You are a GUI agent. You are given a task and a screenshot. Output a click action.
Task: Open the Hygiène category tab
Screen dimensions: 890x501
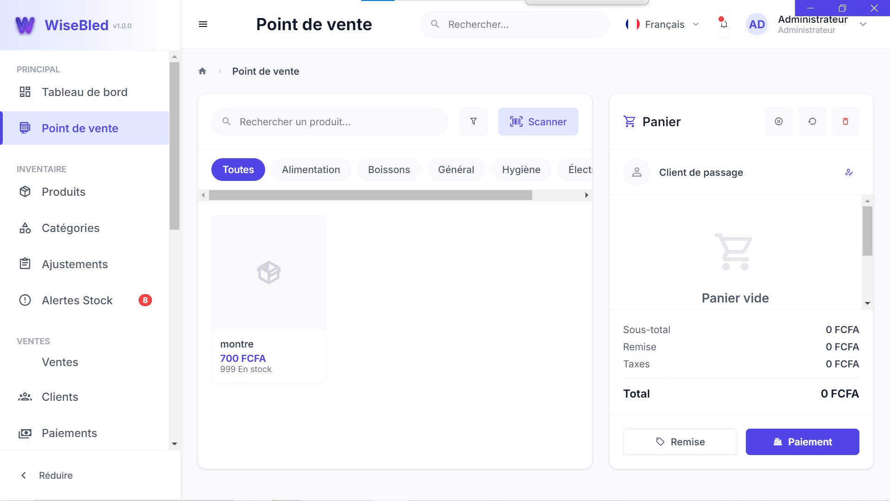point(521,169)
